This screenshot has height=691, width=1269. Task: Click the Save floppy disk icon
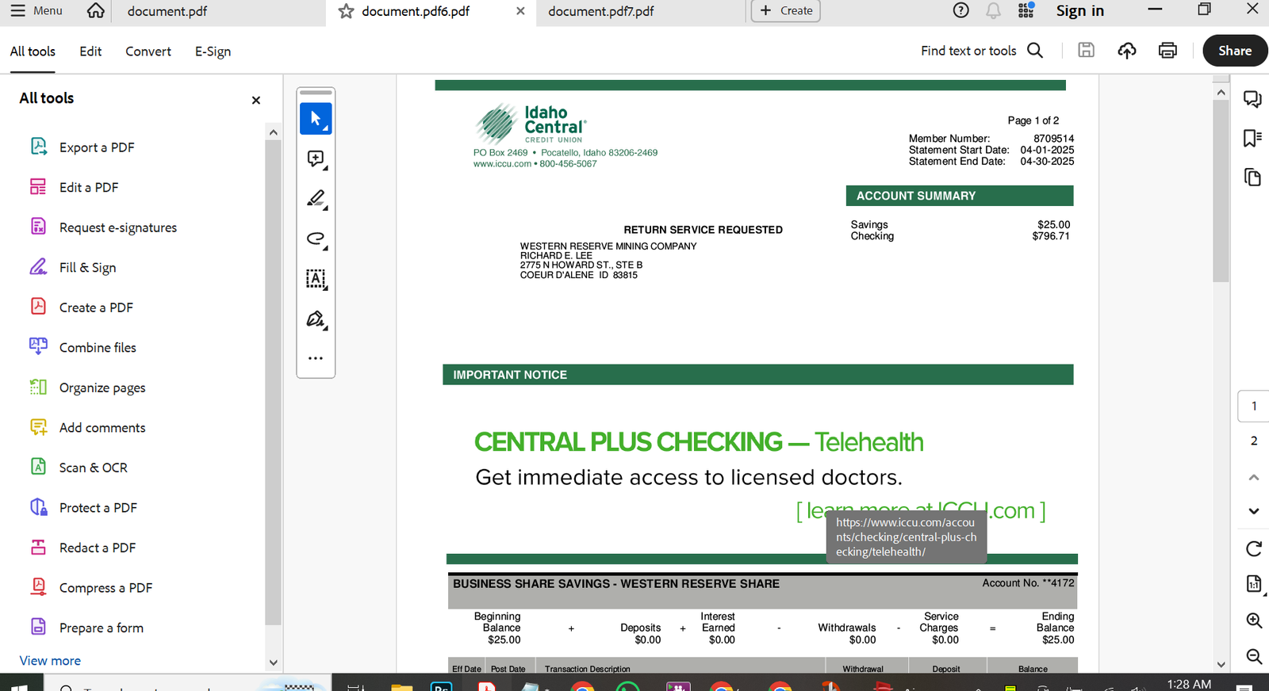click(x=1086, y=51)
